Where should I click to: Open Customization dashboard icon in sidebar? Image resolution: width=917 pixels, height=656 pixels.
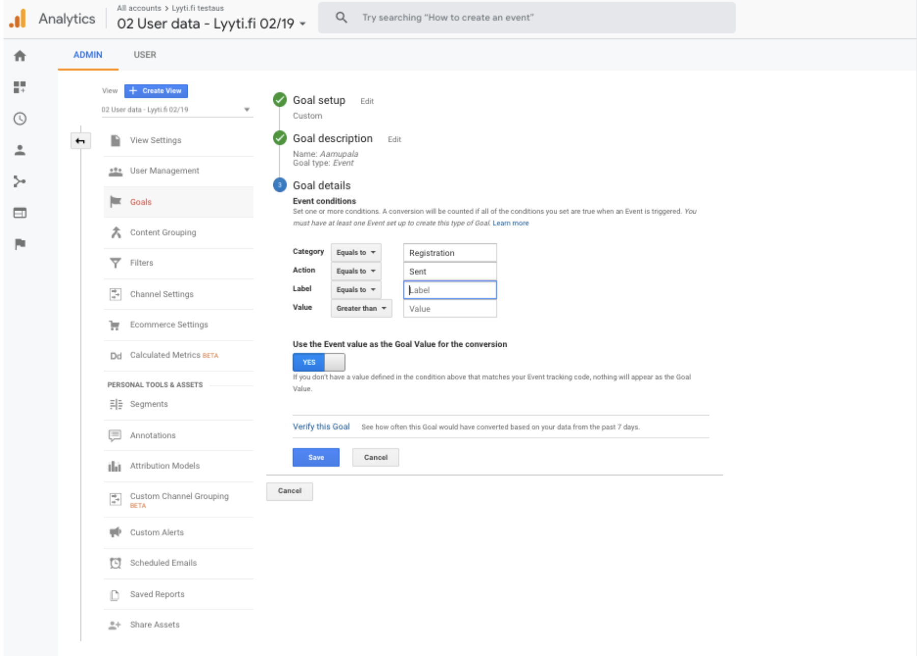(20, 87)
